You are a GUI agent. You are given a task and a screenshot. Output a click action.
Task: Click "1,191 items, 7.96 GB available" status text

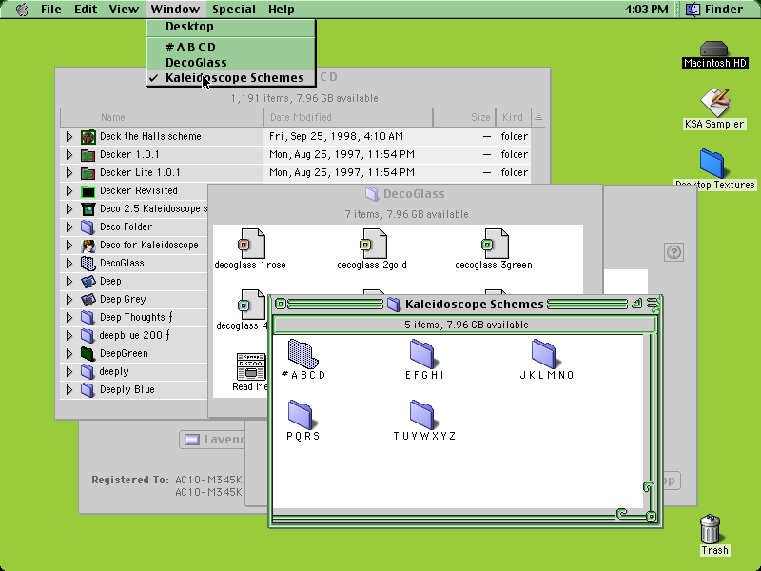click(x=304, y=99)
